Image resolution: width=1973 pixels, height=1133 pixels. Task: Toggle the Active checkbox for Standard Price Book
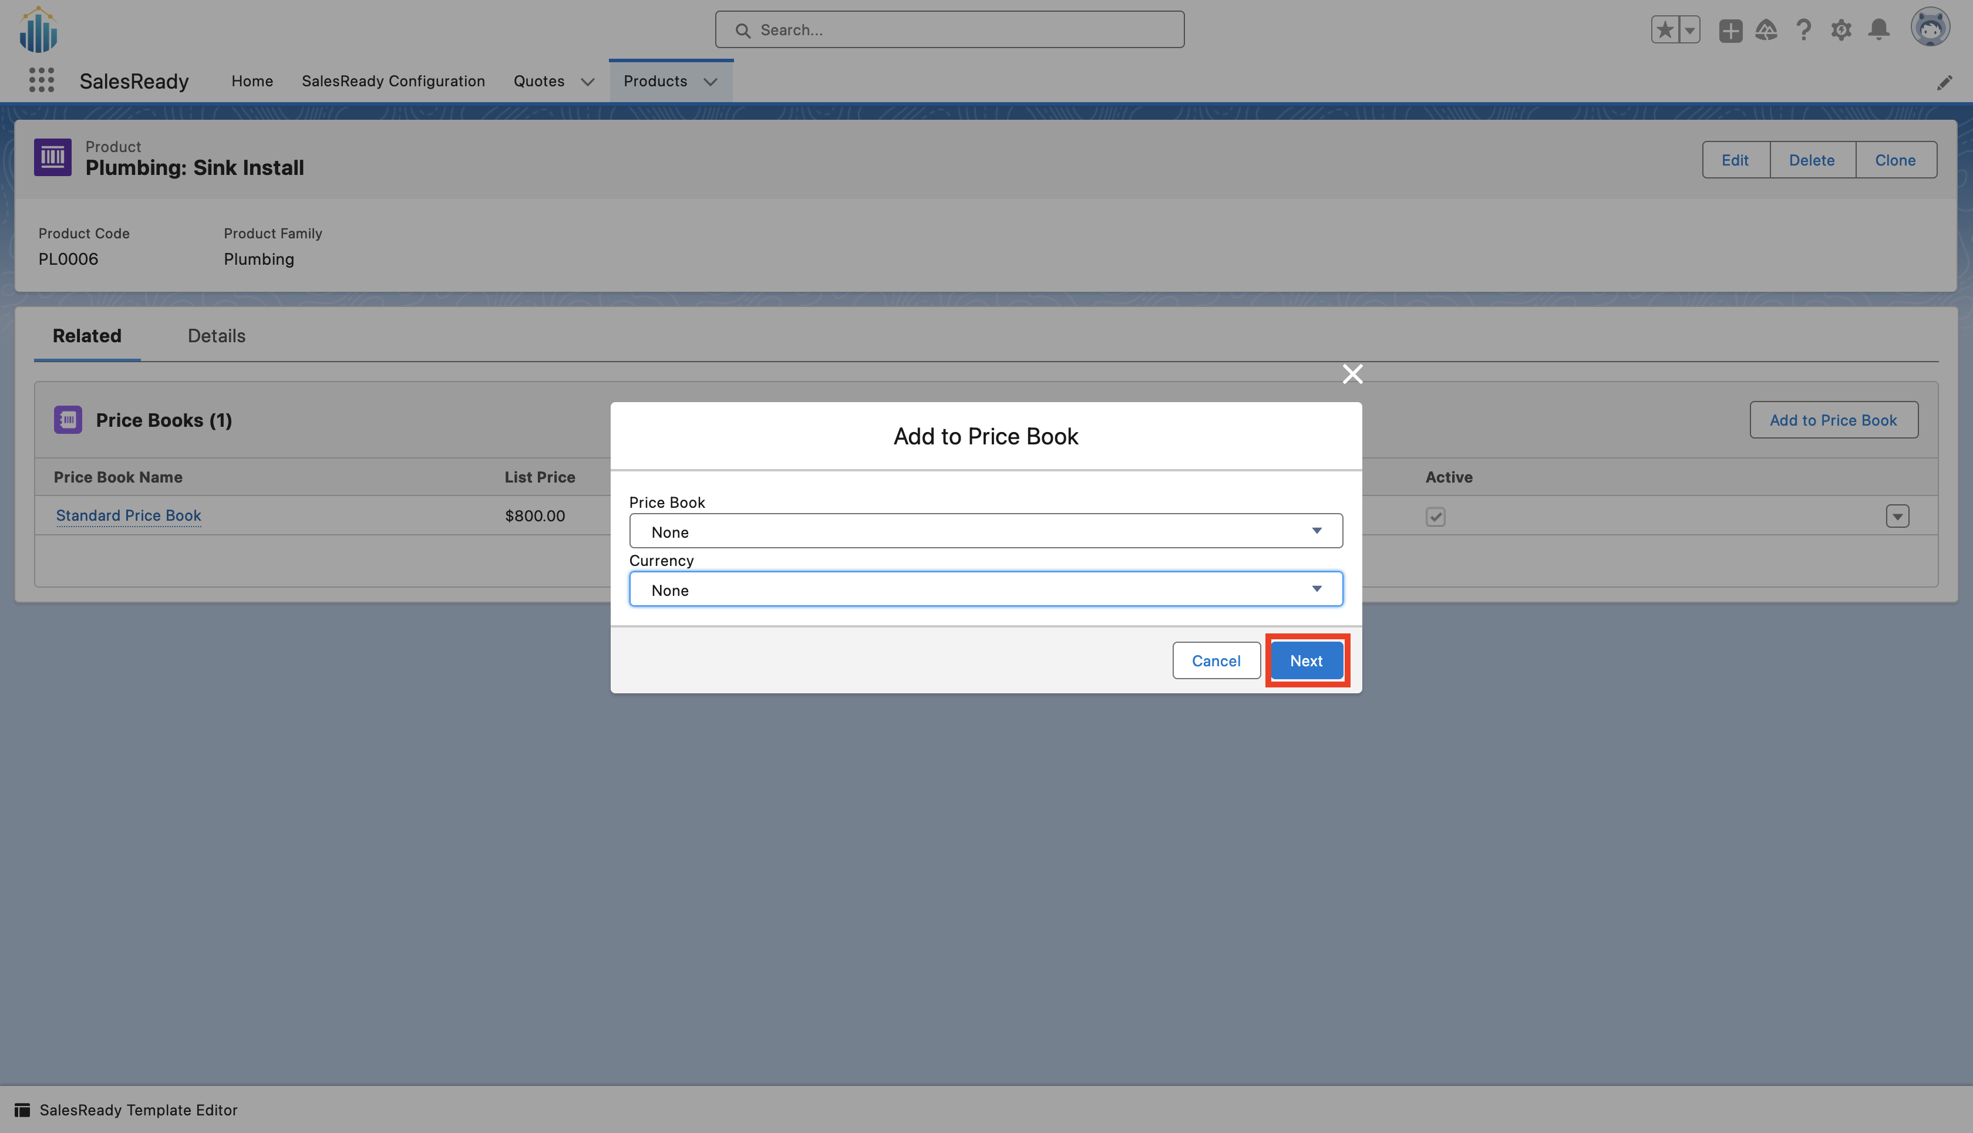coord(1435,517)
